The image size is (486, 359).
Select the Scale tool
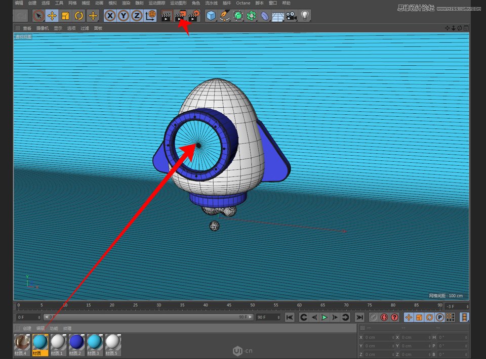pyautogui.click(x=65, y=16)
